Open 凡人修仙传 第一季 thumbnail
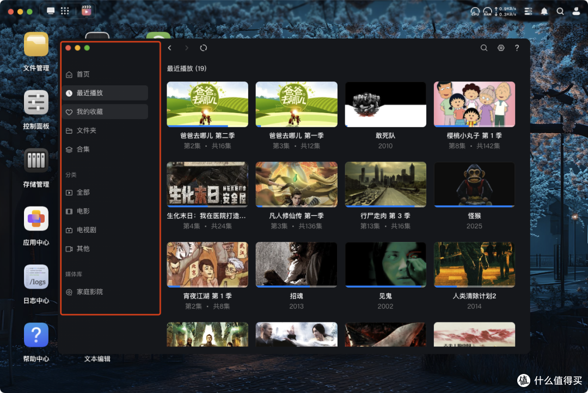The width and height of the screenshot is (588, 393). (296, 184)
